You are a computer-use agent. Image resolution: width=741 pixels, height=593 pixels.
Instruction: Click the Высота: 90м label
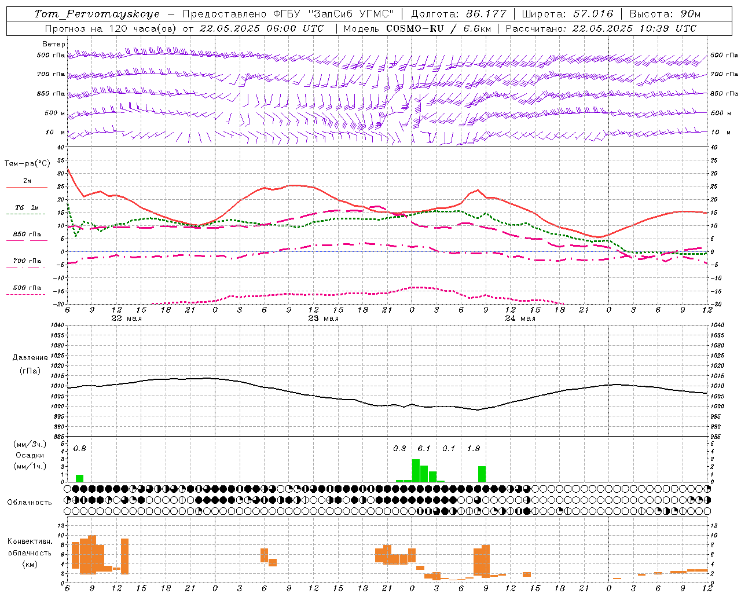[665, 14]
